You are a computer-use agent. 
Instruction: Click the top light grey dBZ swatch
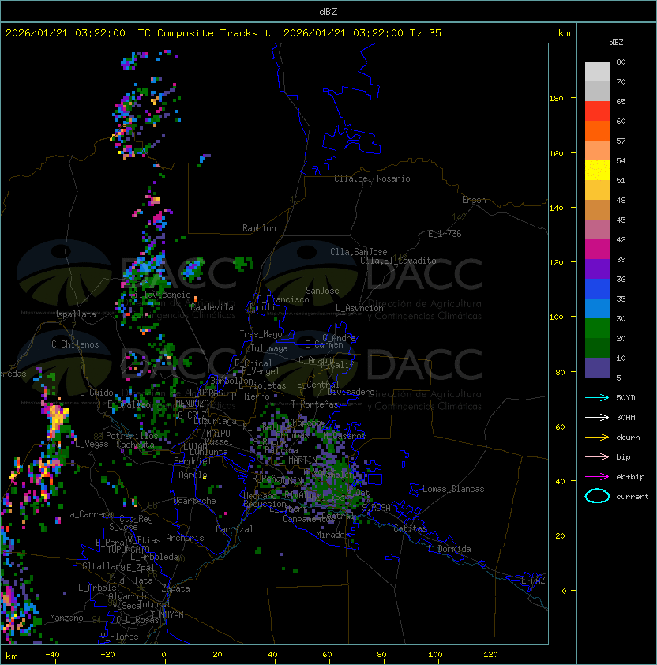coord(597,71)
